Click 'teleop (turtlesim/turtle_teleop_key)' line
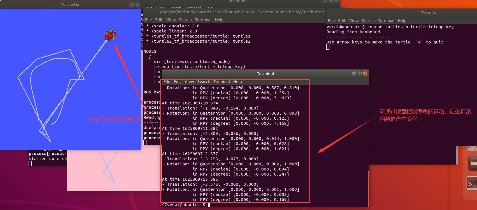 tap(200, 67)
